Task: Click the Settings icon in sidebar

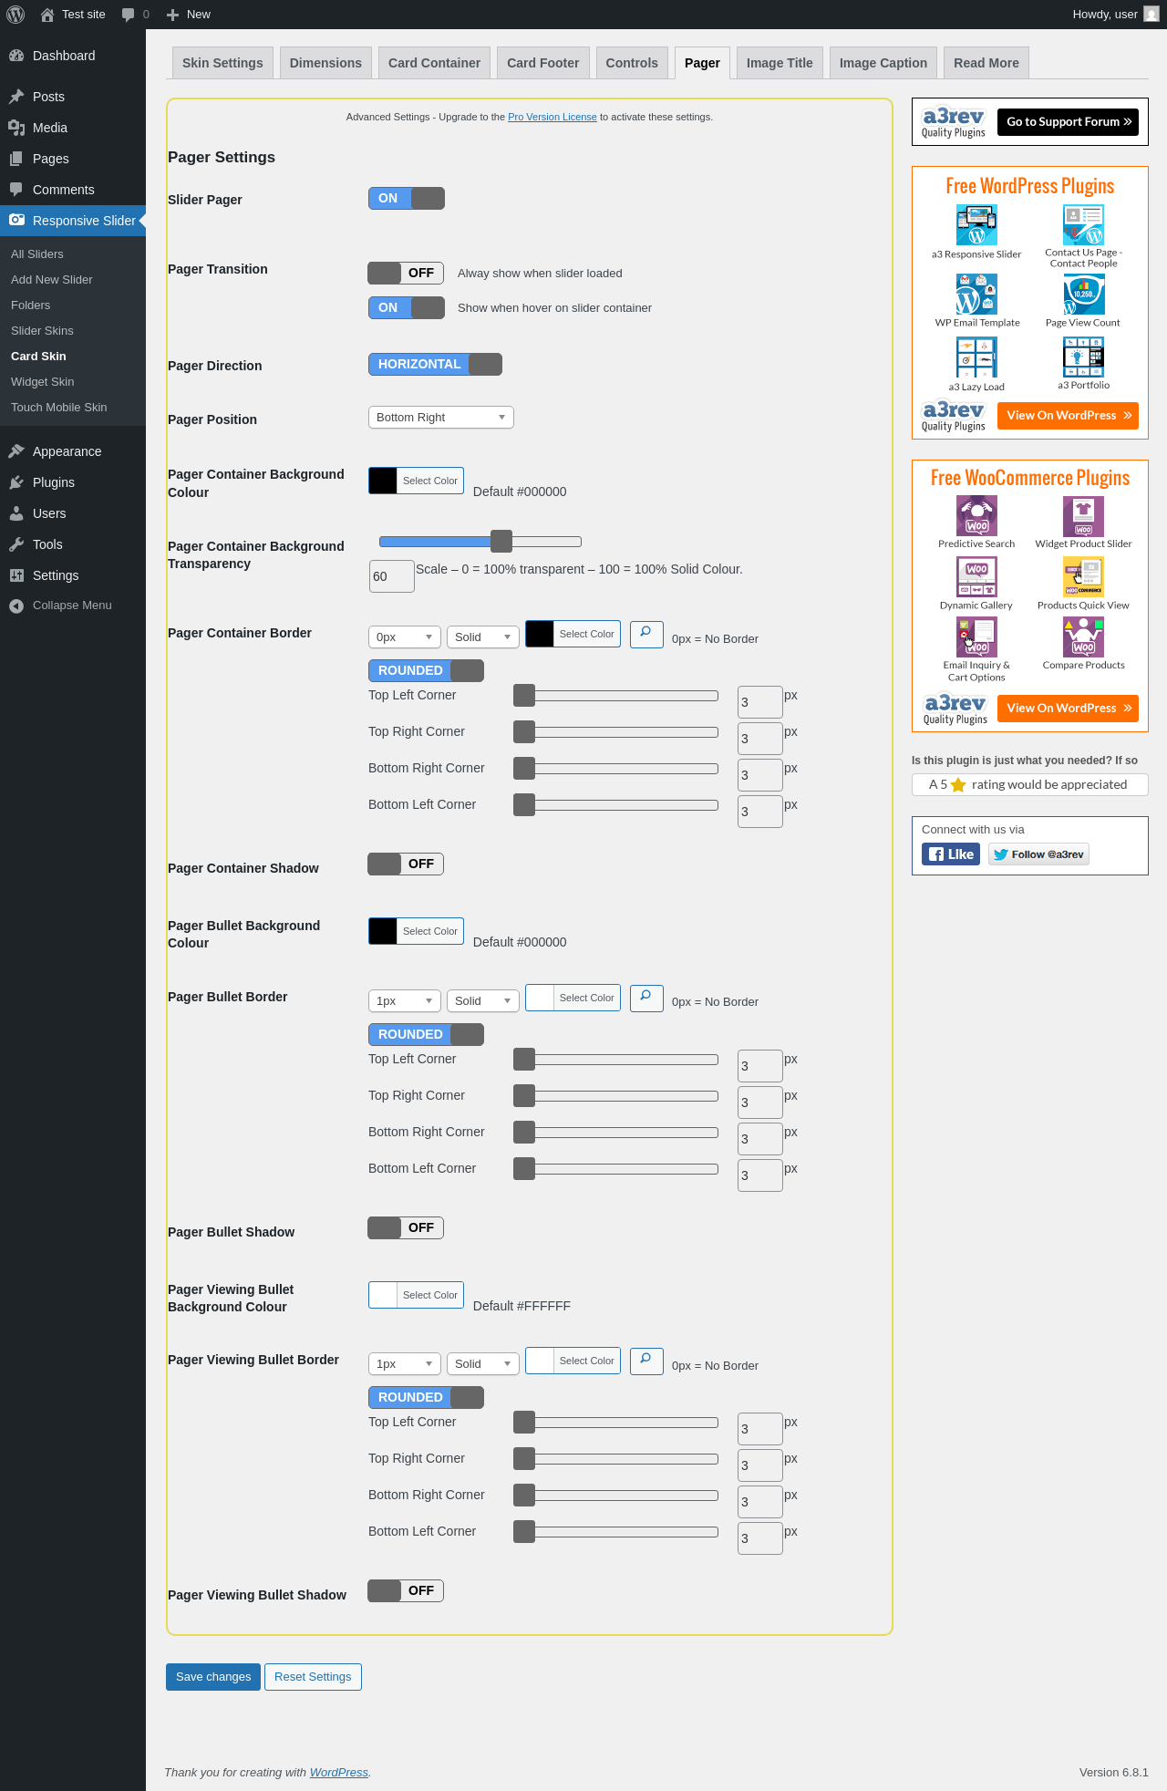Action: point(16,575)
